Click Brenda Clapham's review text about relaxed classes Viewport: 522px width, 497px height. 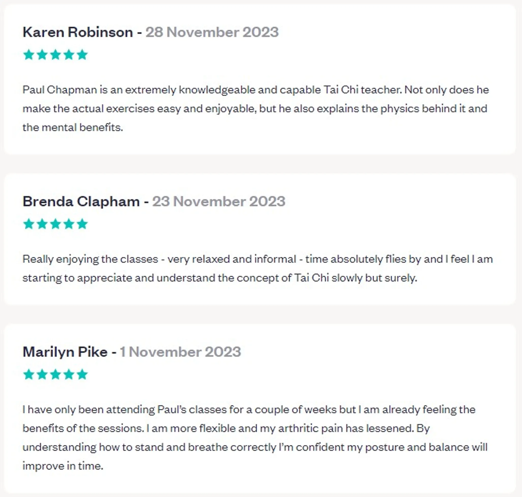257,268
